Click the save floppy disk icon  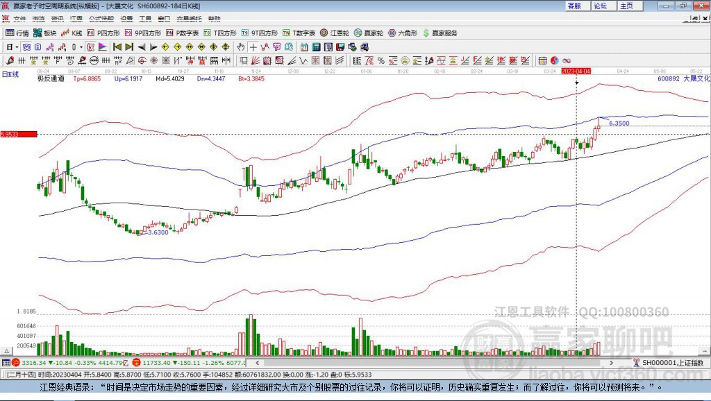(x=340, y=47)
